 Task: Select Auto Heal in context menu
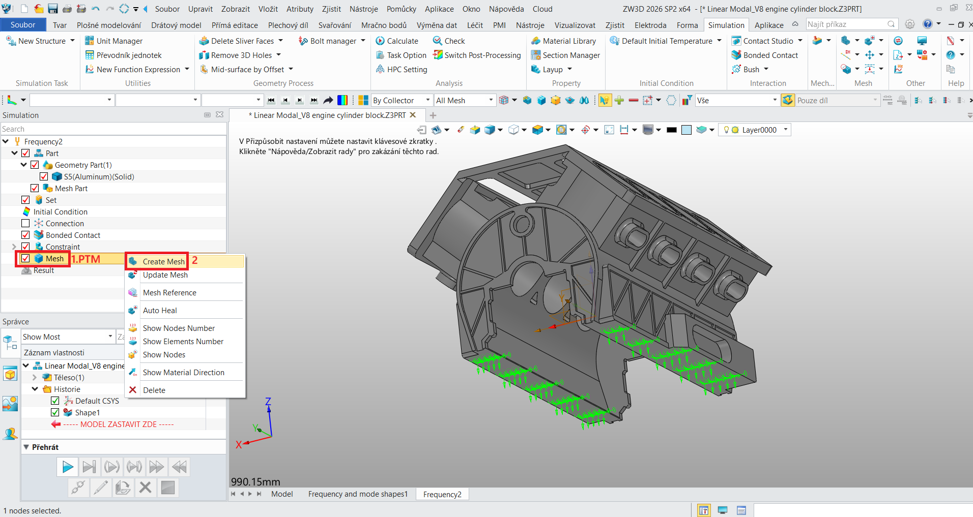(x=160, y=310)
